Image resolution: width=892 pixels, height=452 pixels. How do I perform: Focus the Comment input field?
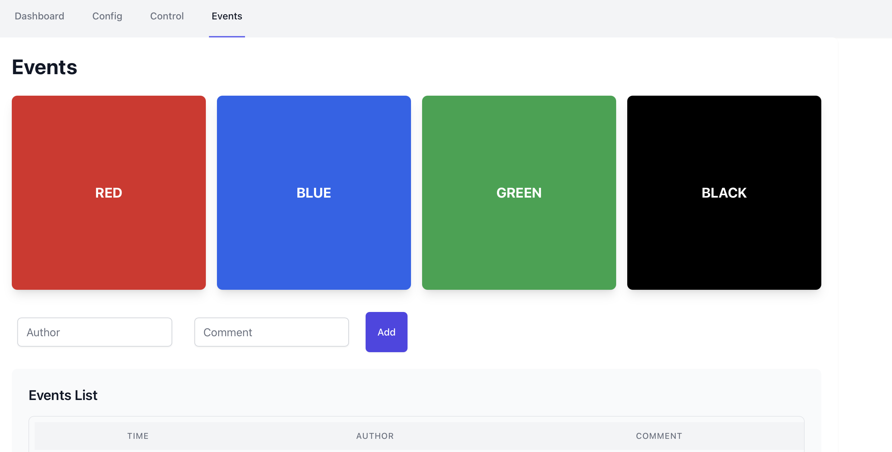[x=272, y=332]
